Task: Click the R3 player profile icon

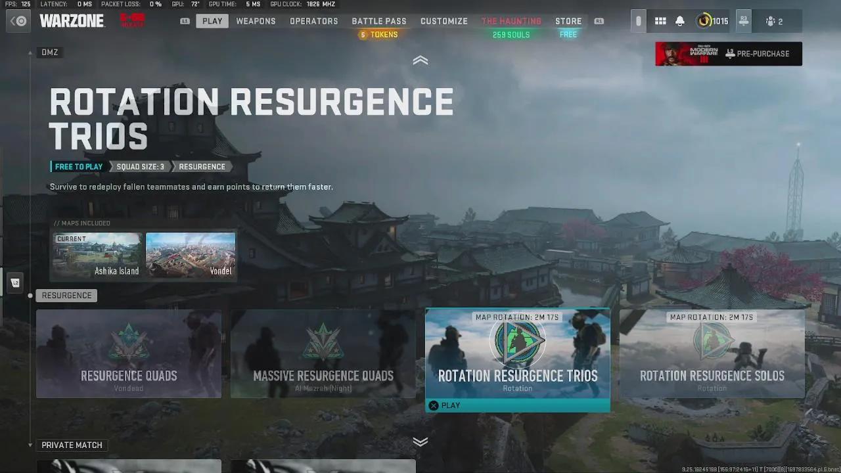Action: [744, 21]
